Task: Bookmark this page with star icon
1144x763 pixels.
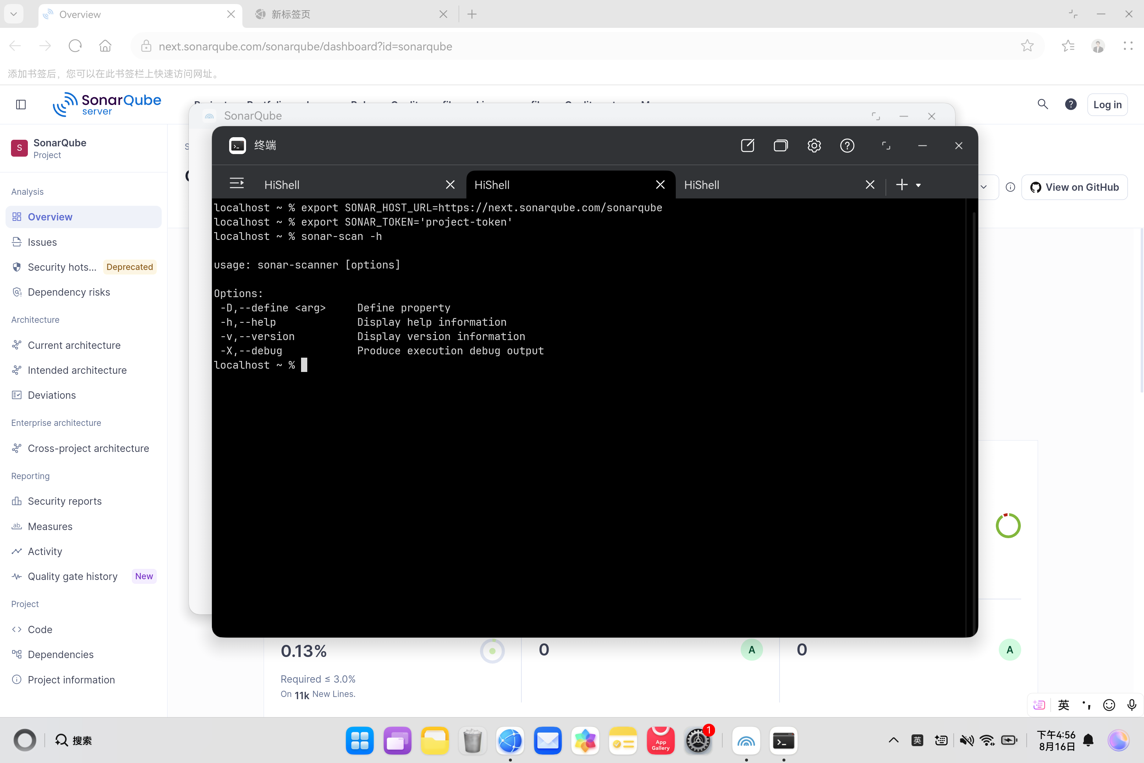Action: [1027, 46]
